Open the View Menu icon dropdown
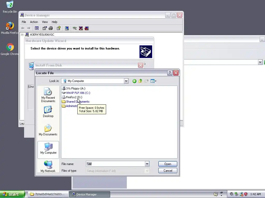This screenshot has height=198, width=265. tap(153, 81)
